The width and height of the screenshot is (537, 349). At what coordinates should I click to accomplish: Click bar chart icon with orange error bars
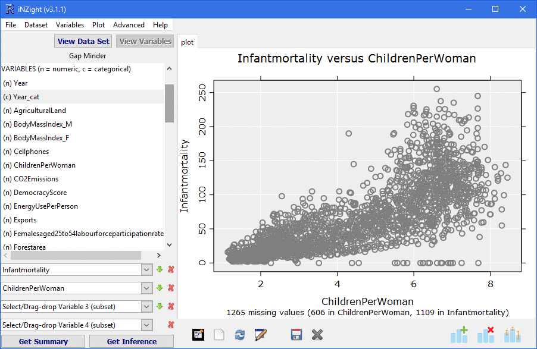point(512,335)
